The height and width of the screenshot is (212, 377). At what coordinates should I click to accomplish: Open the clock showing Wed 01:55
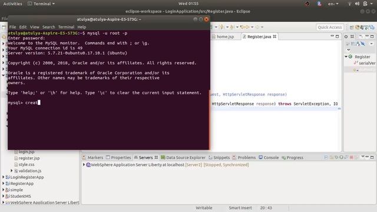click(188, 4)
